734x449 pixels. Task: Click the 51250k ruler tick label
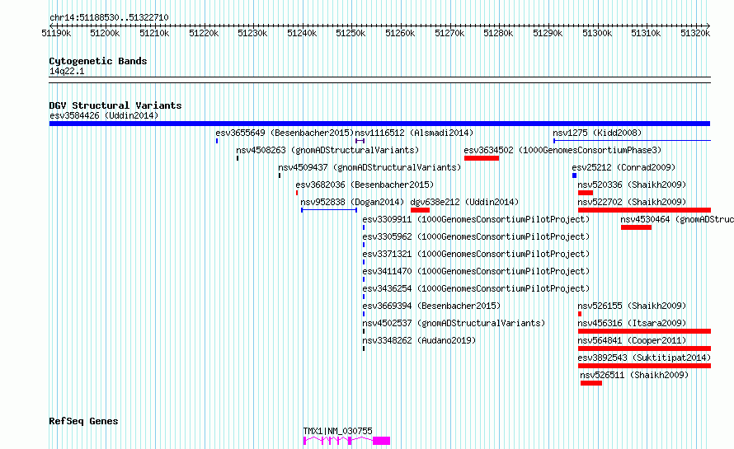pos(351,33)
